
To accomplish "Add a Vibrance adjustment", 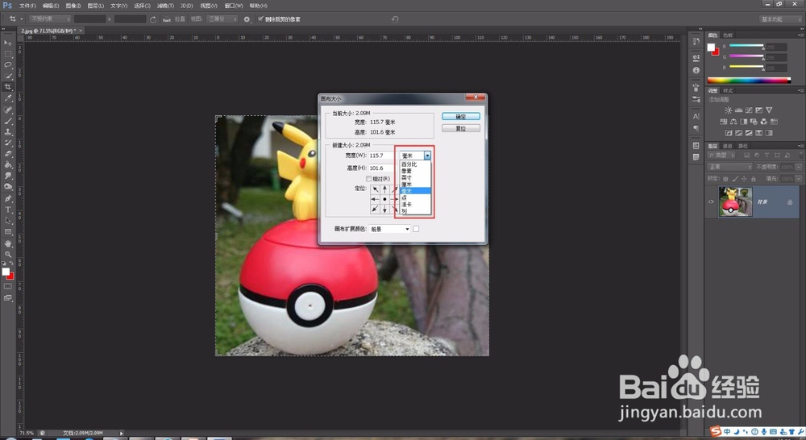I will [x=769, y=110].
